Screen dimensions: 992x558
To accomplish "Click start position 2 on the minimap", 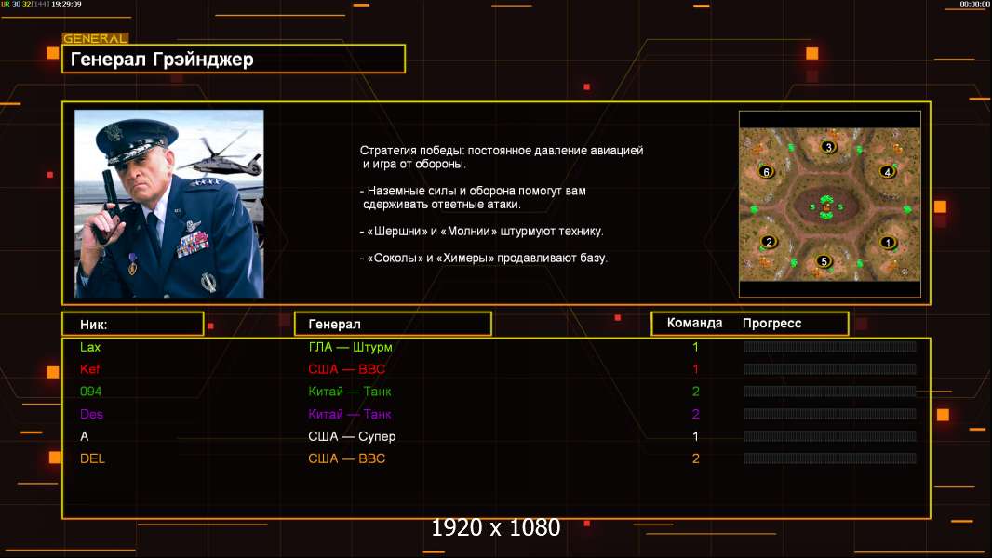I will [769, 242].
